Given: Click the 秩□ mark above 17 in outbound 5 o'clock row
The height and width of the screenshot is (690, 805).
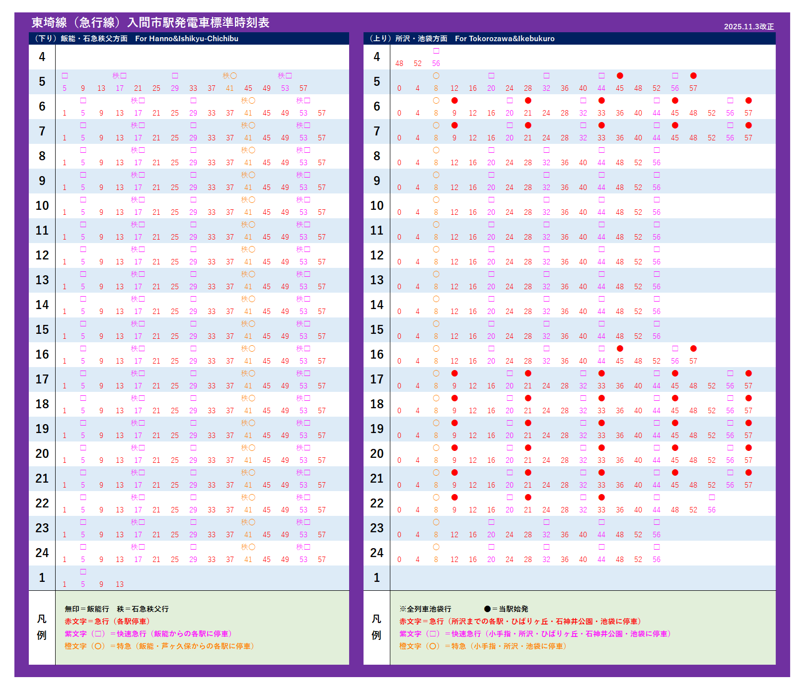Looking at the screenshot, I should (x=120, y=75).
